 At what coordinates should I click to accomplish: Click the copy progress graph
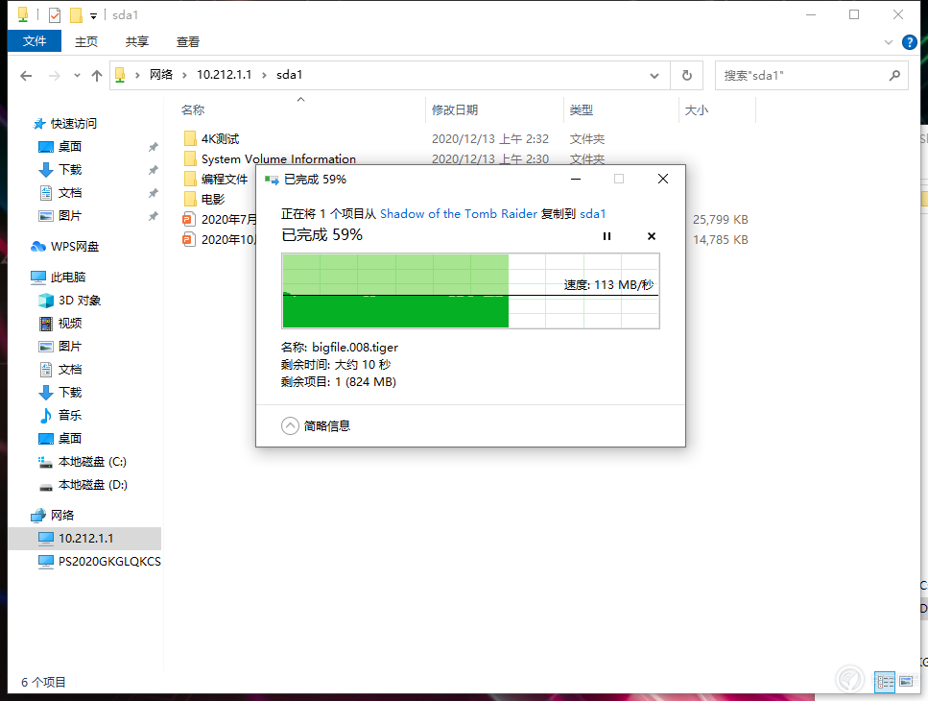(470, 291)
